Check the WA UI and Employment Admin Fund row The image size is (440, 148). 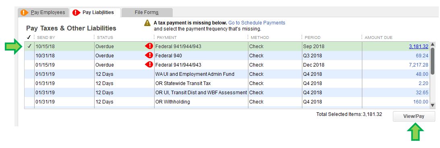(x=29, y=74)
